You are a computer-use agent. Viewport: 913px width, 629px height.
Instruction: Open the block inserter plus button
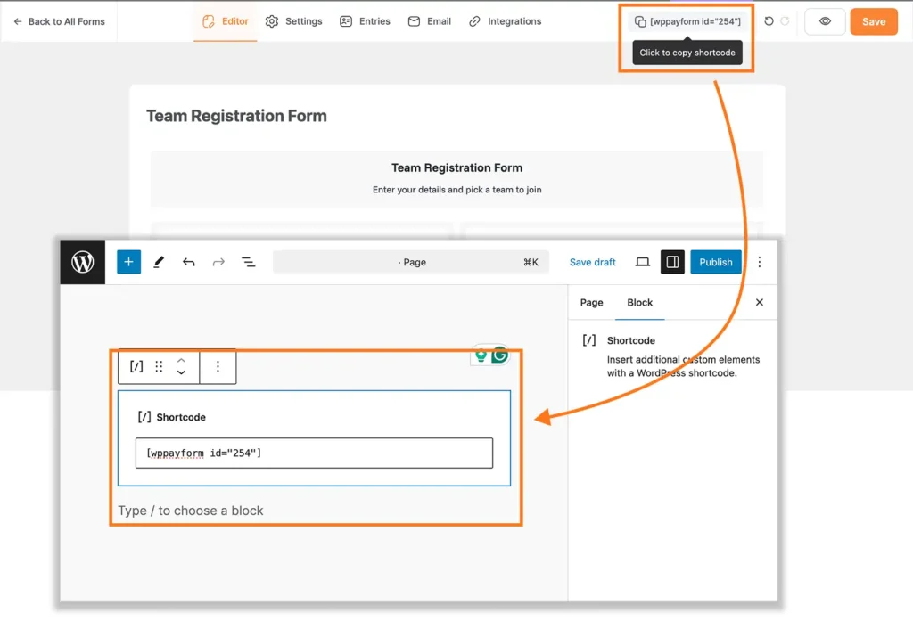coord(128,262)
